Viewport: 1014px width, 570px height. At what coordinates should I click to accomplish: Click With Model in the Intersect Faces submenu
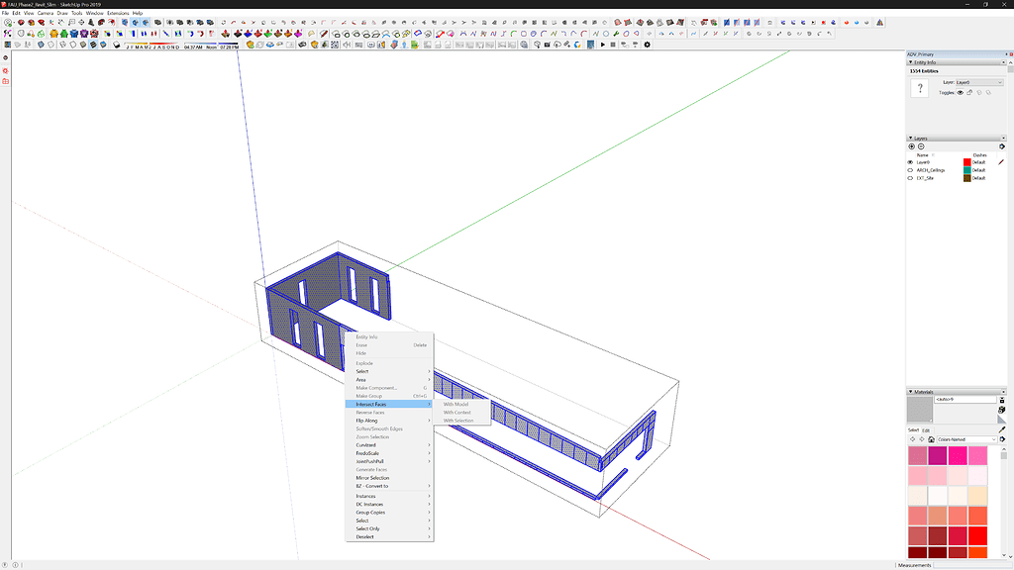click(457, 405)
